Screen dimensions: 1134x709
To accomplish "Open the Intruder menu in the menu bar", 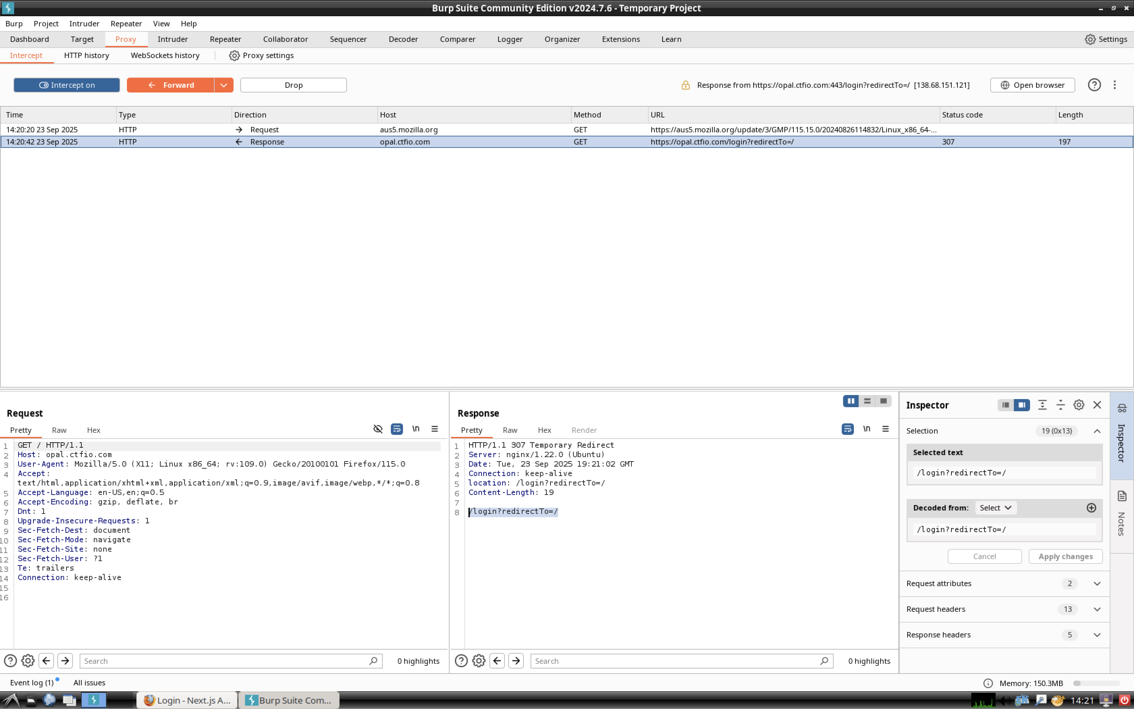I will pos(84,23).
